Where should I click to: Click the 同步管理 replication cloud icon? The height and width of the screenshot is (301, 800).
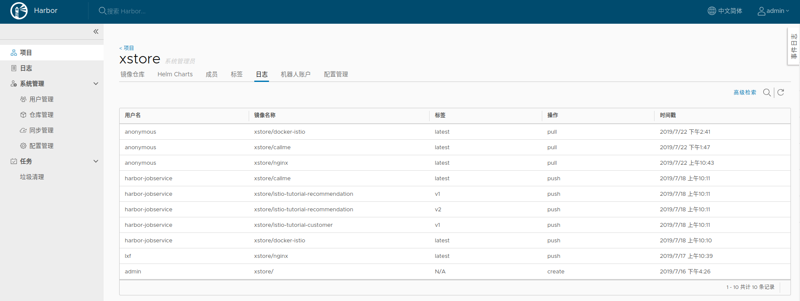pos(23,130)
